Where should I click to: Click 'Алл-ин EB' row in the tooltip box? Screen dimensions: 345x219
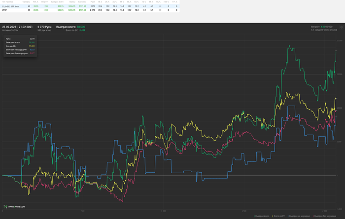point(20,46)
